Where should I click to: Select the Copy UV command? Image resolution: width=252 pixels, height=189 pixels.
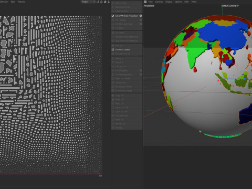coord(127,96)
